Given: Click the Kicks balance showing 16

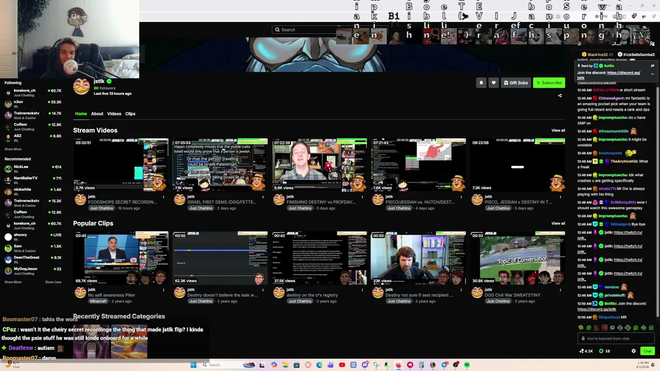Looking at the screenshot, I should (605, 351).
